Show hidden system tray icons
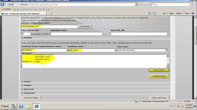 coord(171,106)
